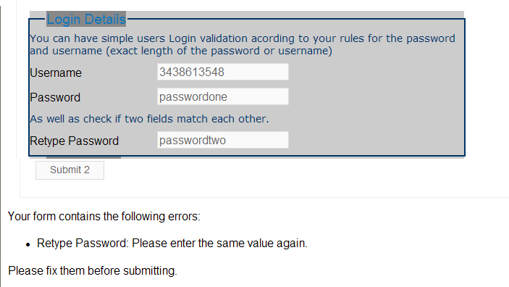
Task: Click the Login Details legend heading
Action: pos(86,19)
